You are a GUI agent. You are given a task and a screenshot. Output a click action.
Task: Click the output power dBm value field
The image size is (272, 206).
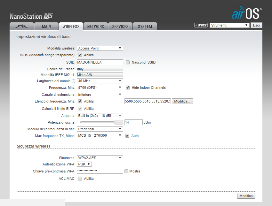(x=133, y=122)
